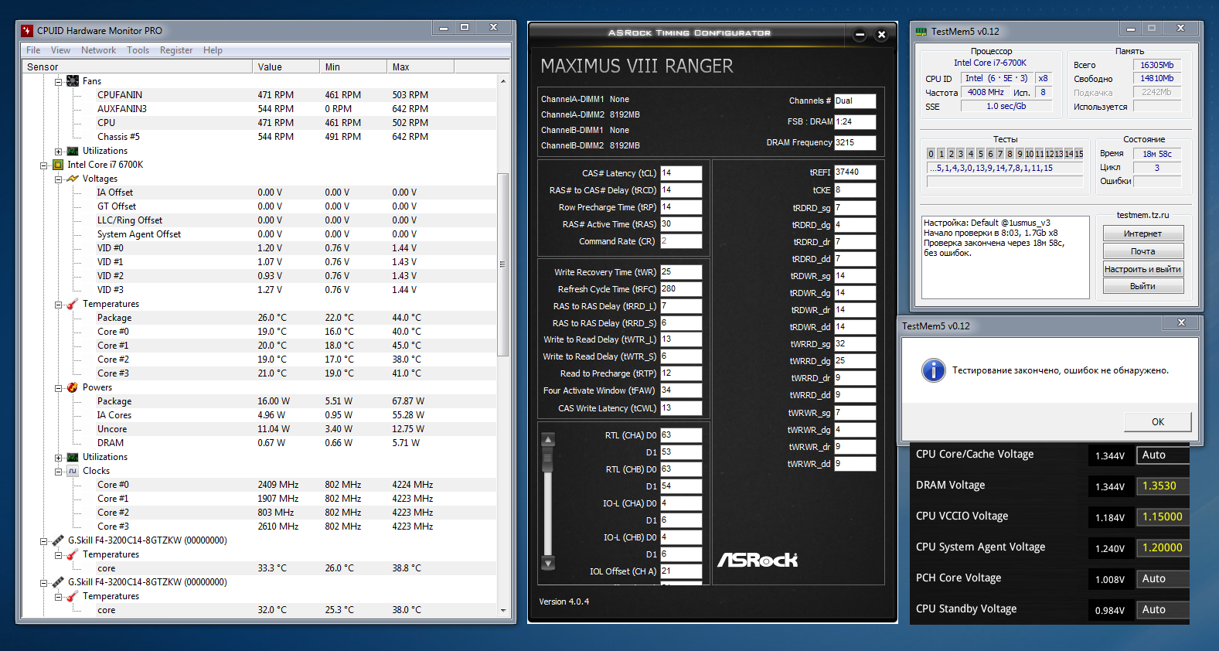
Task: Click the TestMem5 v0.12 main window title icon
Action: pos(921,32)
